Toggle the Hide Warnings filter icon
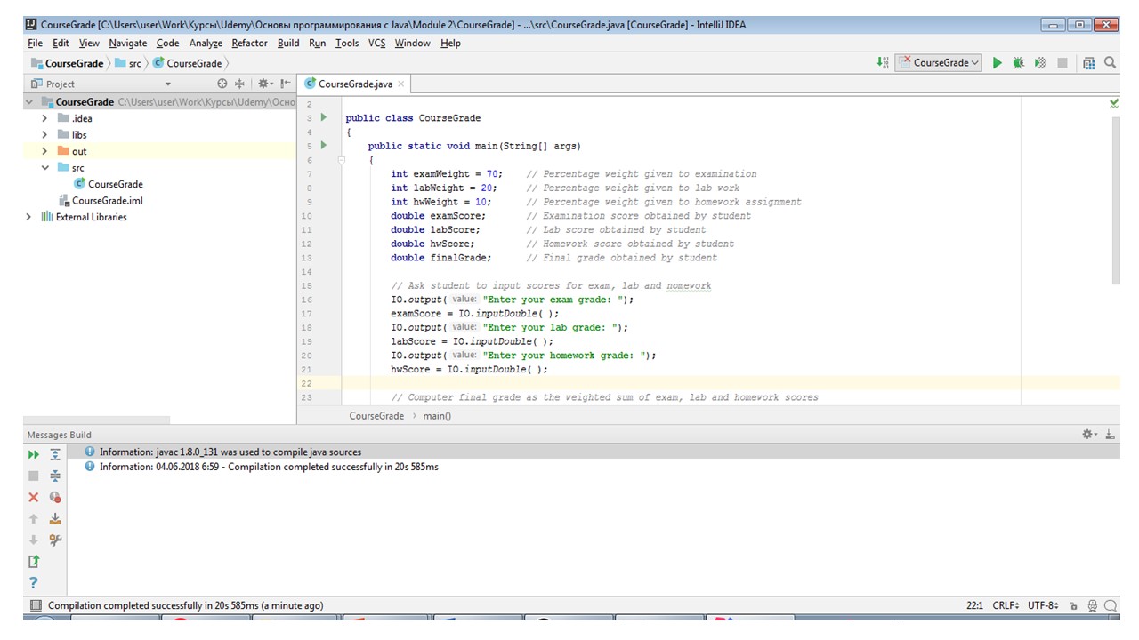 [55, 498]
